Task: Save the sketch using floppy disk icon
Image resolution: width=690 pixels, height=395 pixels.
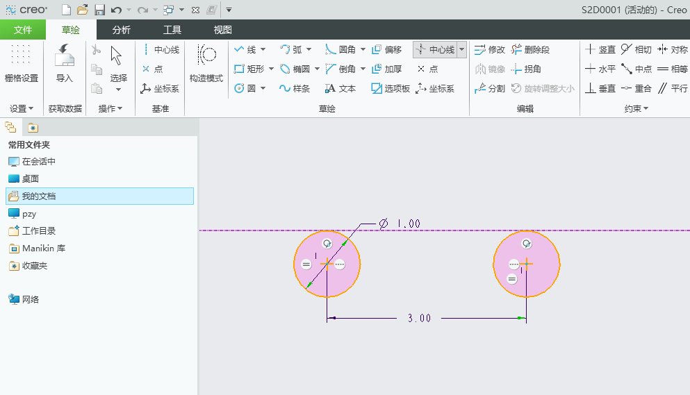Action: pos(100,10)
